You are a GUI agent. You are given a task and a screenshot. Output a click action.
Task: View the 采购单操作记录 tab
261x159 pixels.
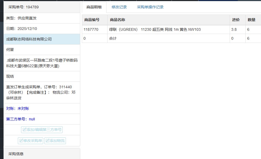[150, 7]
